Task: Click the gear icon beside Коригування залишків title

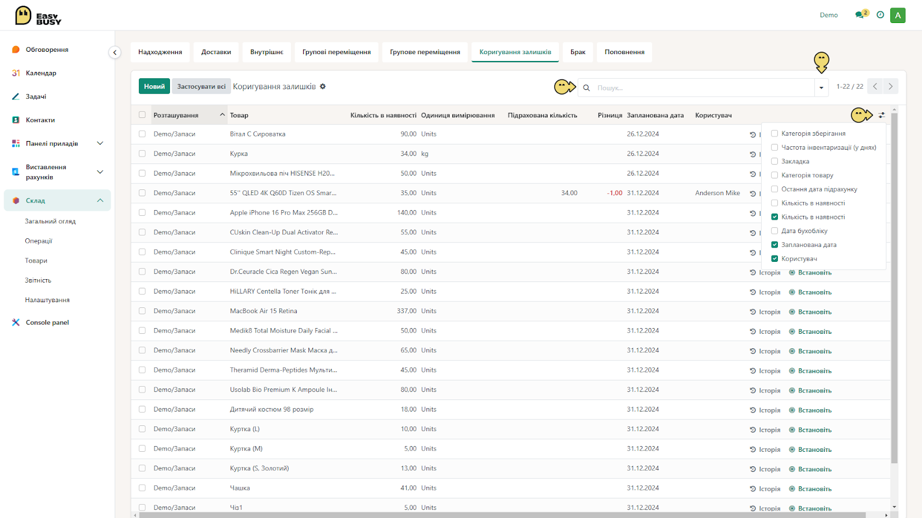Action: point(323,86)
